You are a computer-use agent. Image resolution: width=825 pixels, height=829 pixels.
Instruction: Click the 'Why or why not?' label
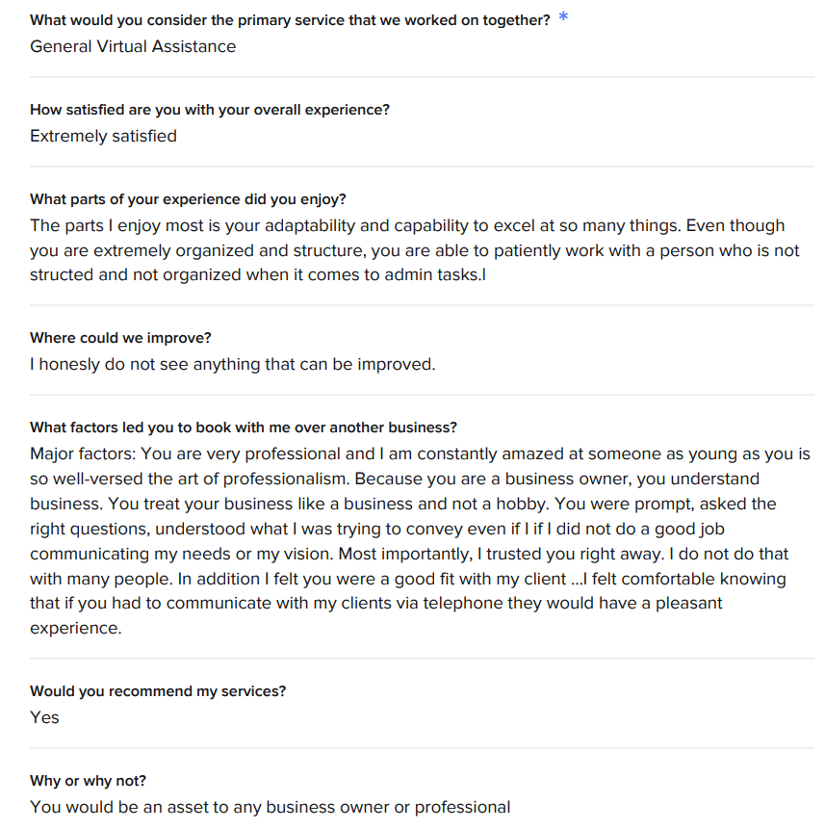[88, 781]
